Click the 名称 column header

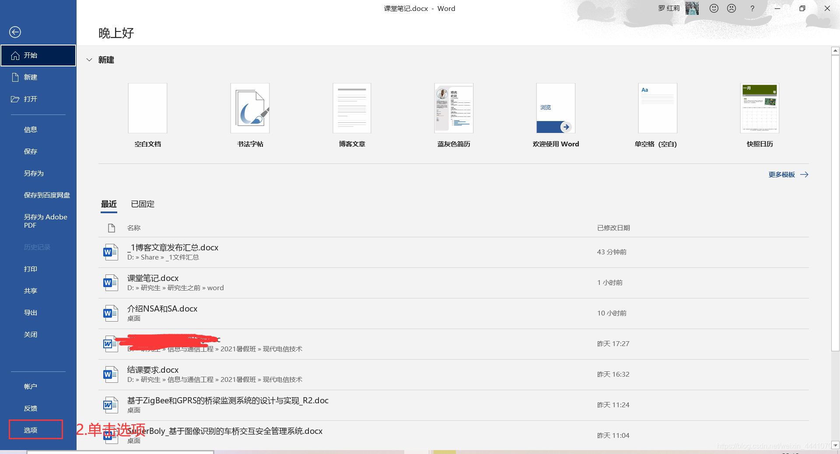click(x=133, y=228)
